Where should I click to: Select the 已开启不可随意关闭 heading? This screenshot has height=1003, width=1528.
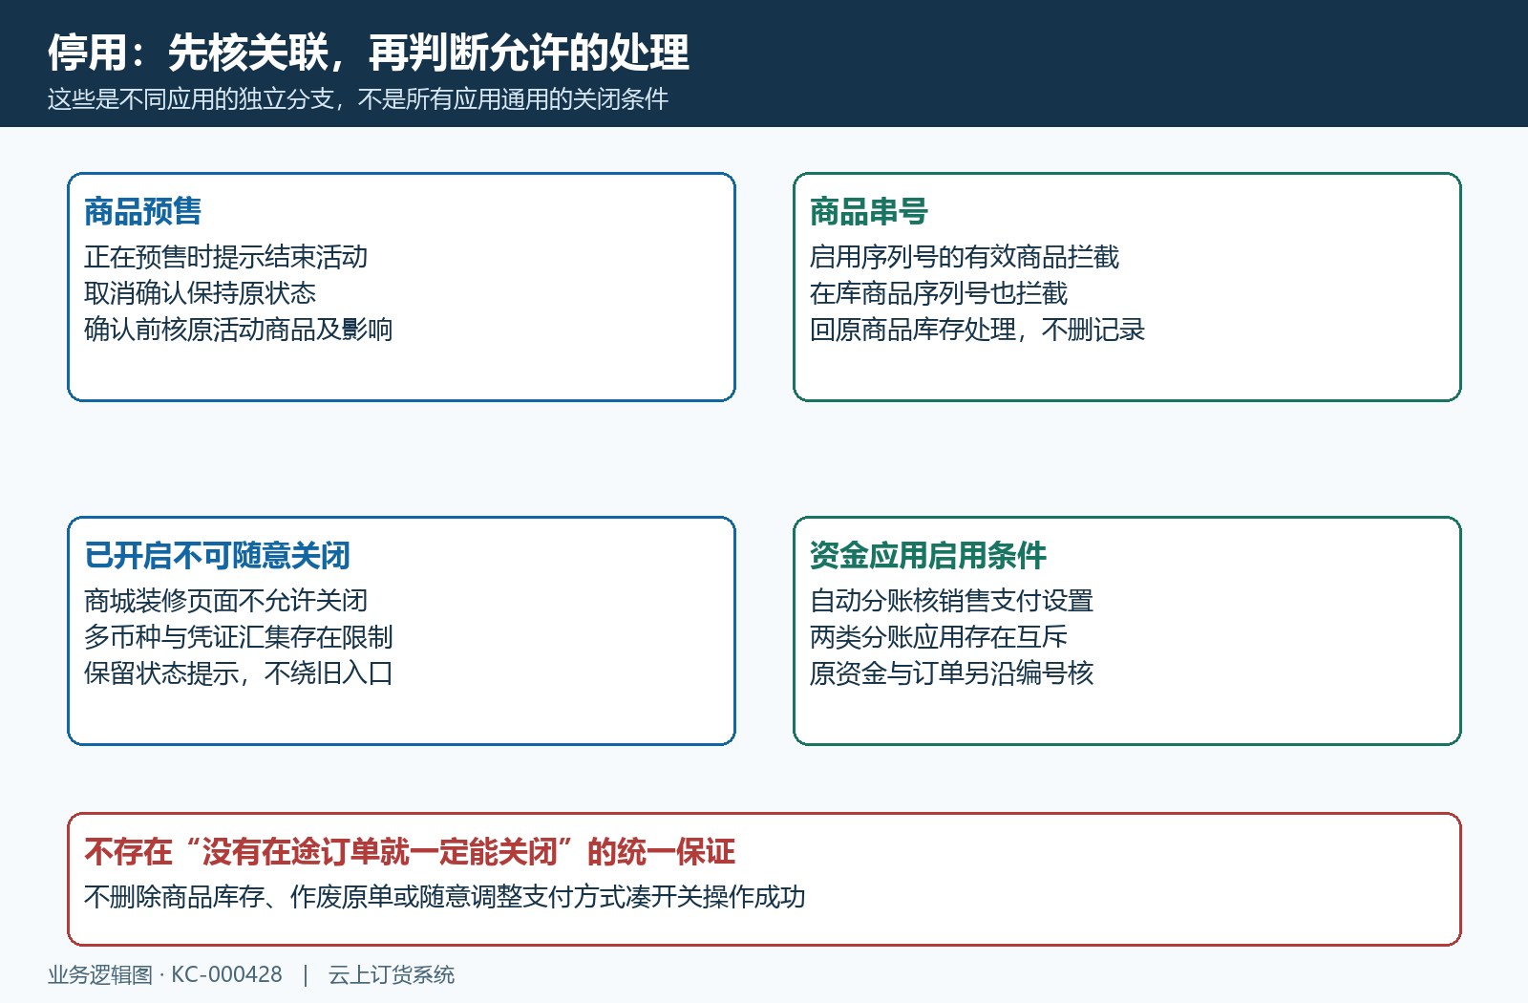pyautogui.click(x=218, y=555)
